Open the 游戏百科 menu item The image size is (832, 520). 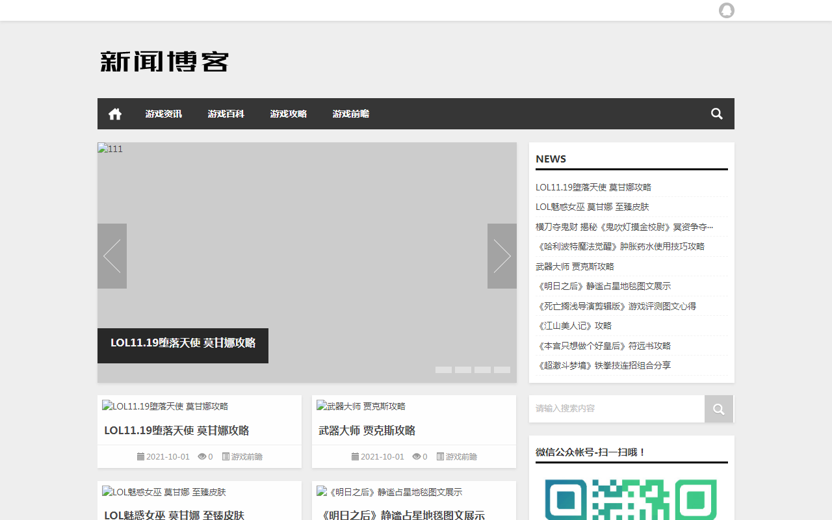coord(226,114)
